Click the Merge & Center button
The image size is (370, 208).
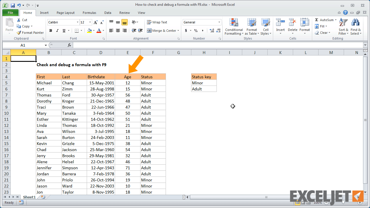coord(161,30)
